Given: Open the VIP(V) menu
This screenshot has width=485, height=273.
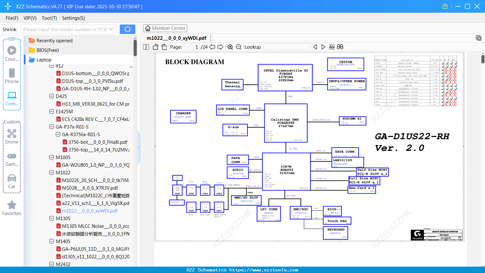Looking at the screenshot, I should (x=30, y=18).
